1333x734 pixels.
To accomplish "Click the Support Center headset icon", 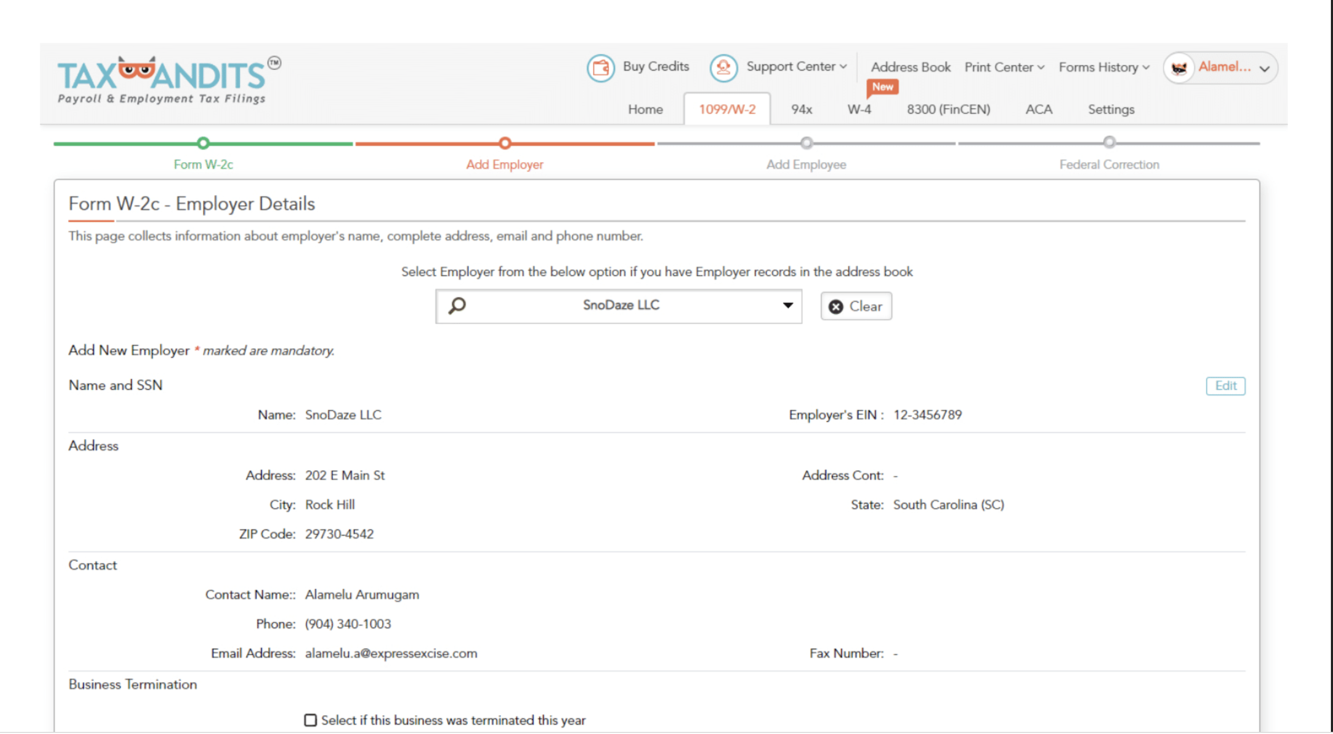I will coord(723,68).
